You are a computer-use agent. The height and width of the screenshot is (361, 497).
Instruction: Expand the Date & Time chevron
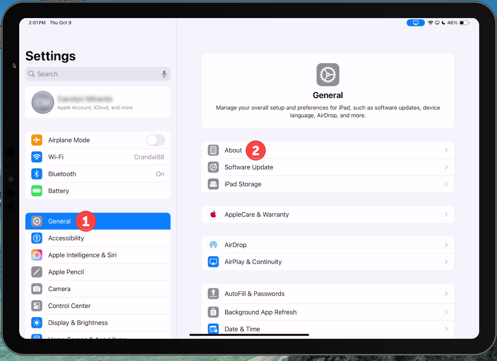click(446, 329)
